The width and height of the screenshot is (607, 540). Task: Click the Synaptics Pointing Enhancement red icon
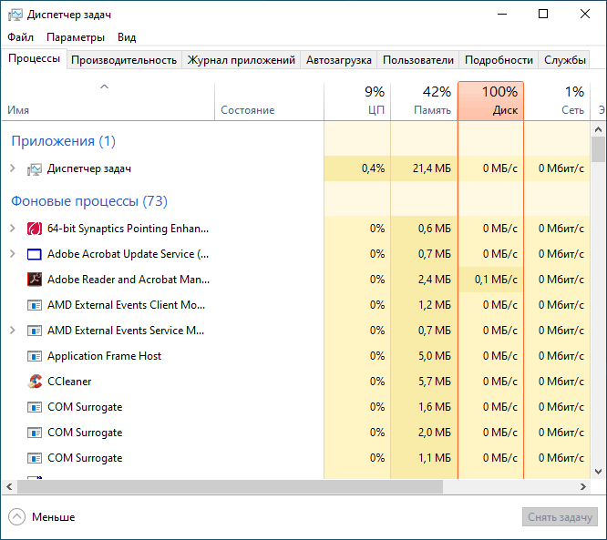tap(35, 229)
